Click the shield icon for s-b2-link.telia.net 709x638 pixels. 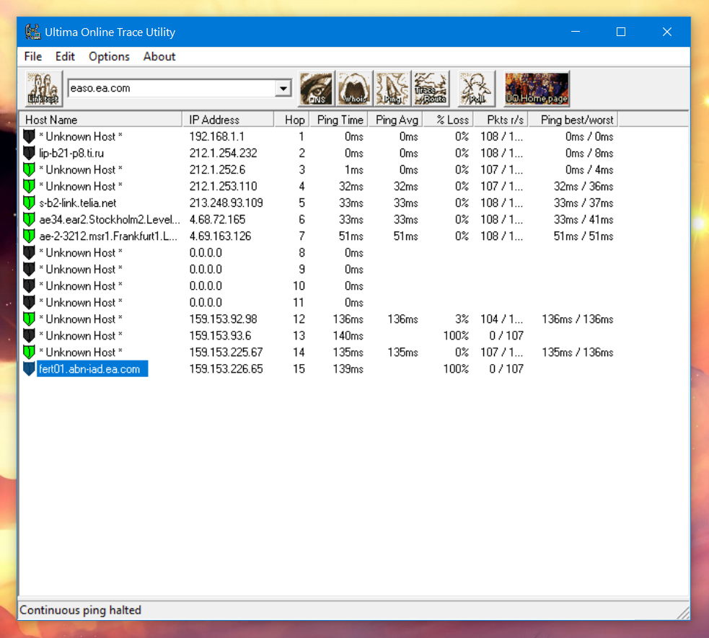click(x=29, y=203)
